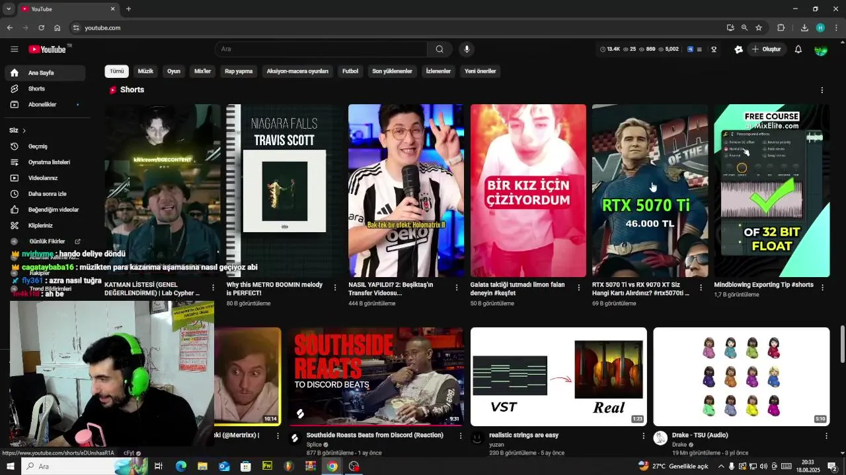Play the Niagara Falls Travis Scott short
Screen dimensions: 846x475
pos(285,191)
